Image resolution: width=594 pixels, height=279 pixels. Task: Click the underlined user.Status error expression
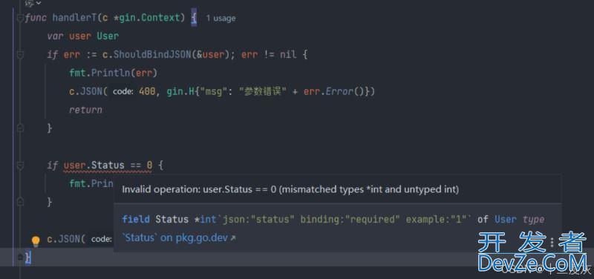[108, 165]
